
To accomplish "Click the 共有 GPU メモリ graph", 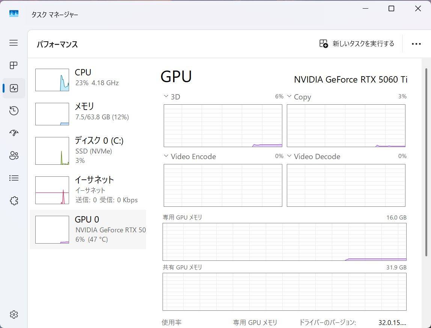I will tap(285, 292).
